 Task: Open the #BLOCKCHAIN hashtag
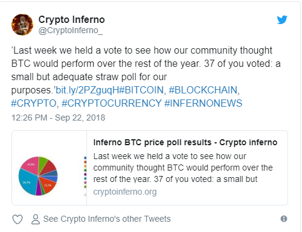pyautogui.click(x=203, y=90)
